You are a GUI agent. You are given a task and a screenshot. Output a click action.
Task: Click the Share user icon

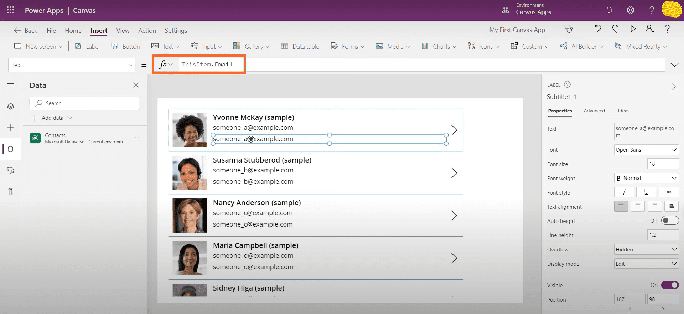[x=650, y=29]
